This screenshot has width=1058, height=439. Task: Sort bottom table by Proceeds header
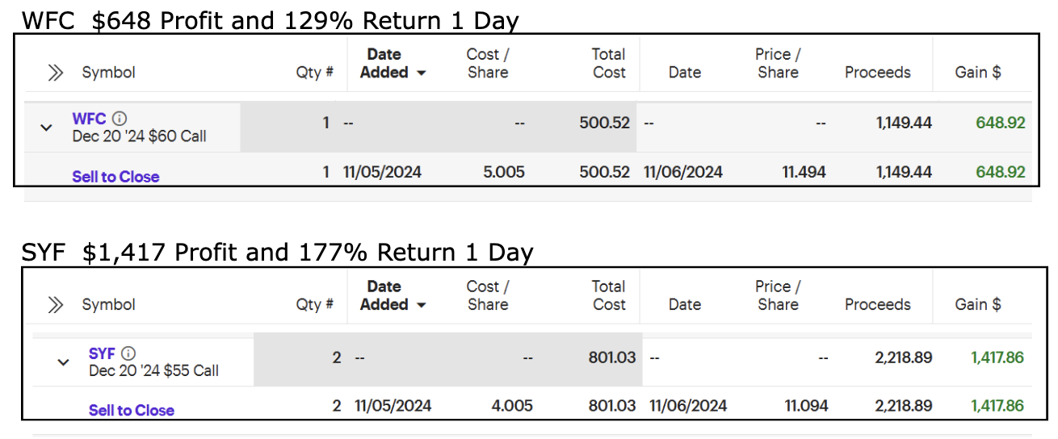878,305
